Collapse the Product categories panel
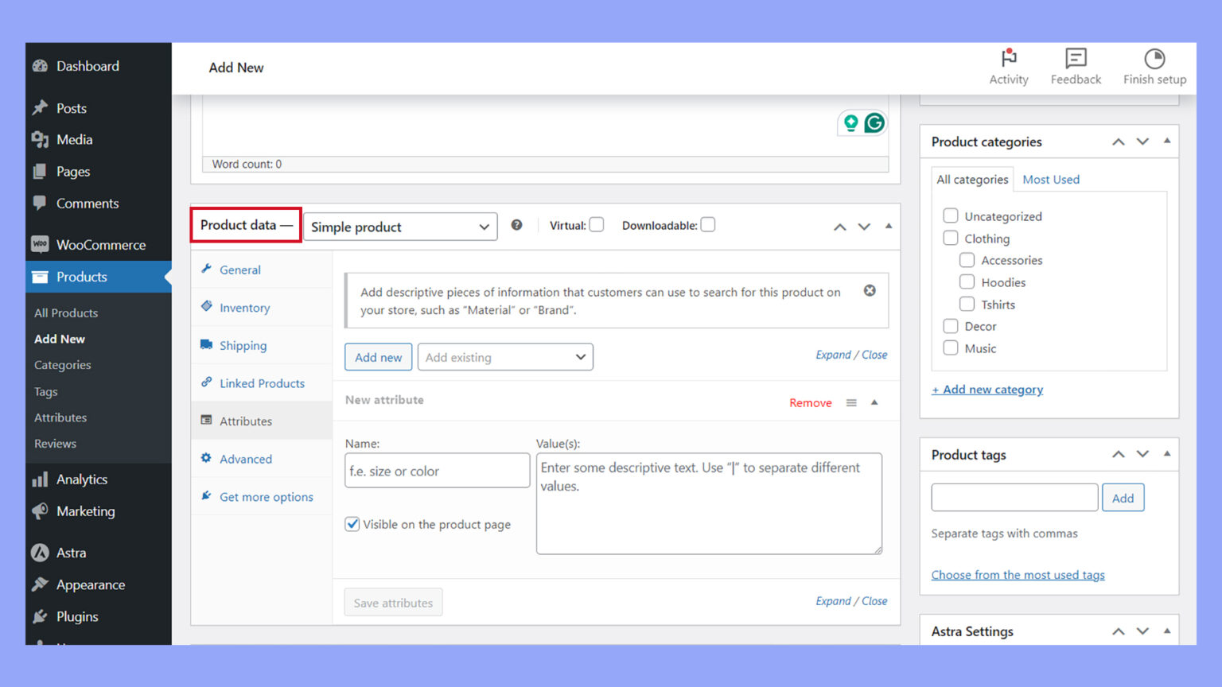 (x=1167, y=141)
